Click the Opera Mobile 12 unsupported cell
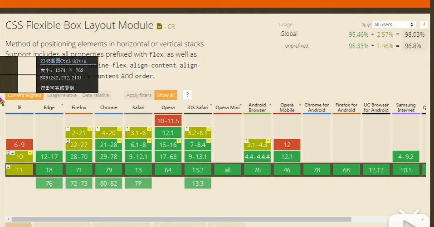The image size is (434, 227). click(287, 145)
